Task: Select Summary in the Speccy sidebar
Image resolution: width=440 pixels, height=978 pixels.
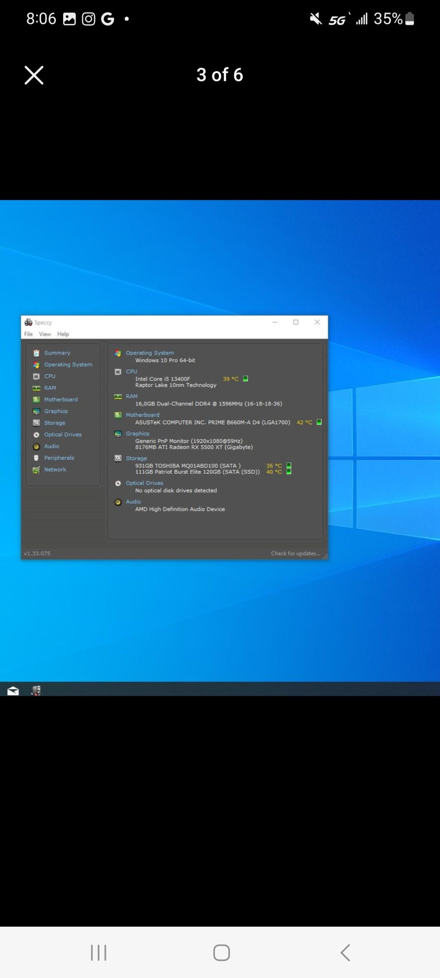Action: pyautogui.click(x=57, y=353)
